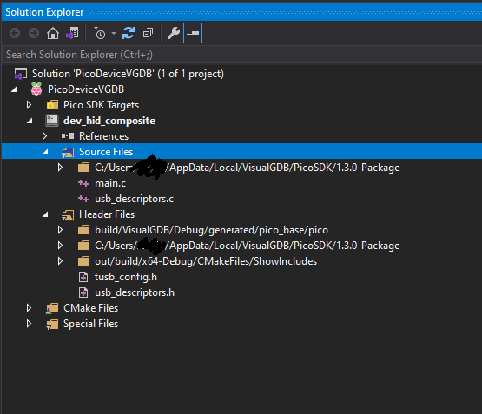Select the References item
This screenshot has width=482, height=414.
pyautogui.click(x=103, y=136)
